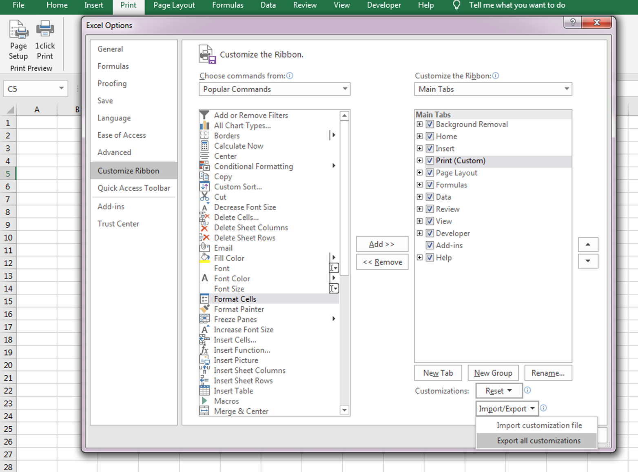638x472 pixels.
Task: Expand the Print (Custom) tree node
Action: (420, 160)
